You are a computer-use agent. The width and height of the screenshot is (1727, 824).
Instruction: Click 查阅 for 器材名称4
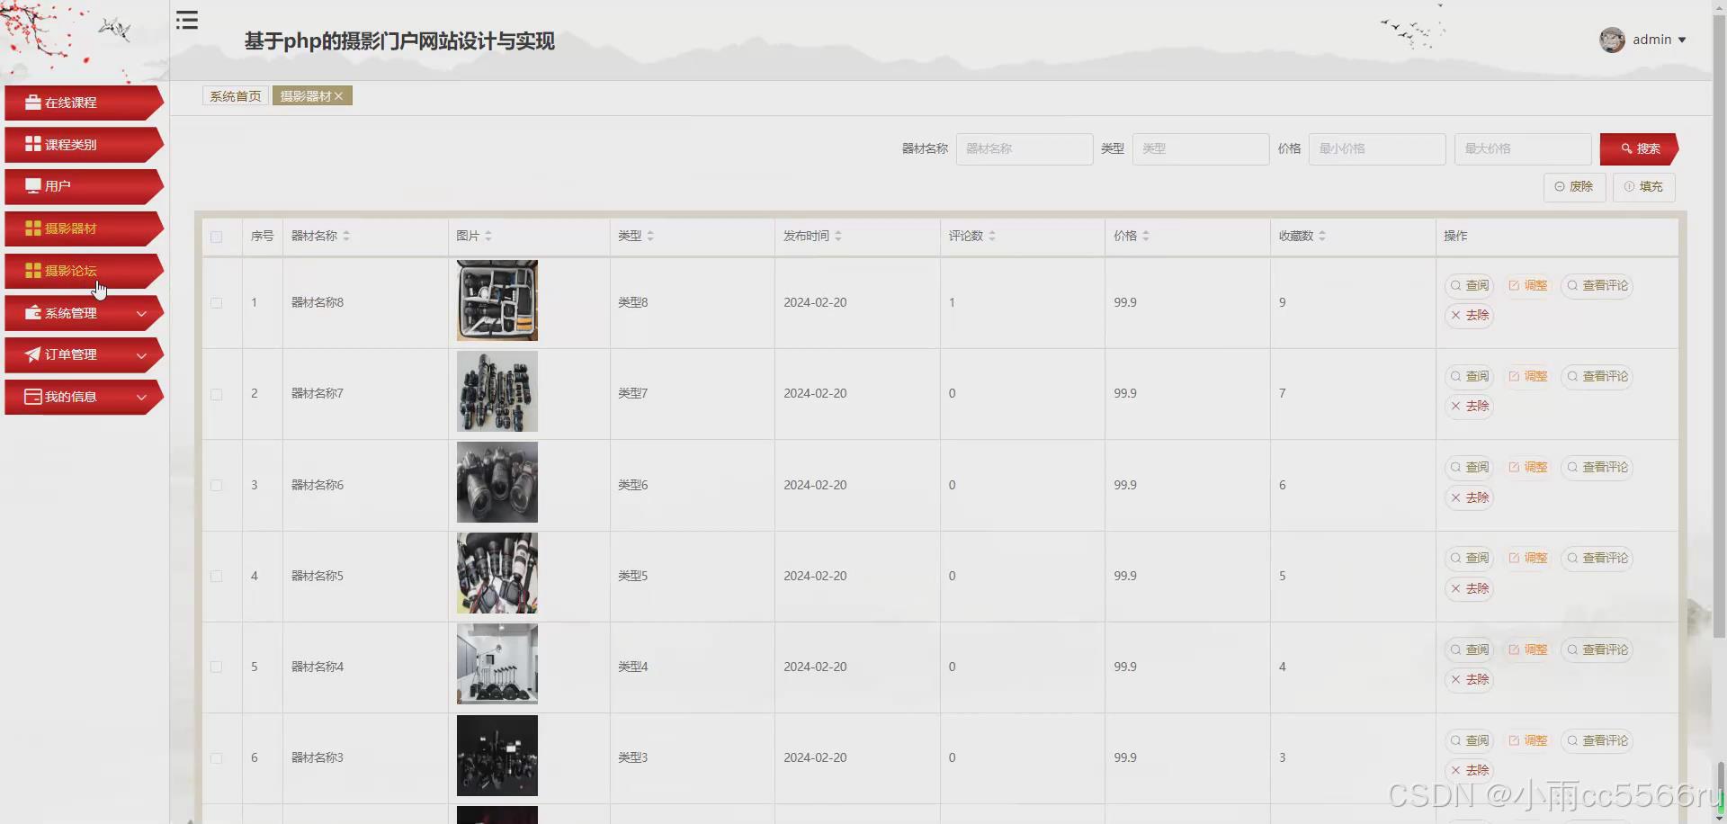(x=1470, y=649)
